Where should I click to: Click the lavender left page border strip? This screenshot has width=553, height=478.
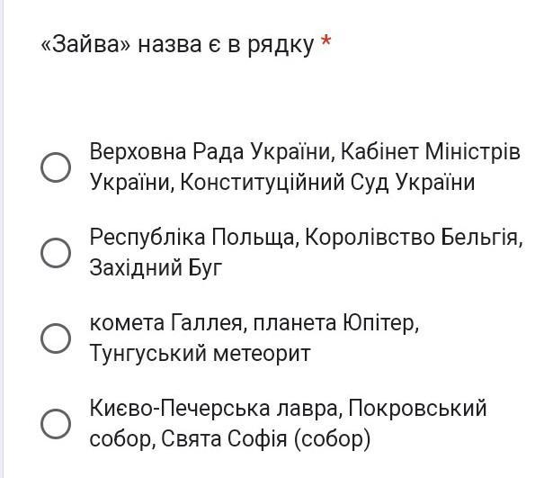[x=2, y=239]
